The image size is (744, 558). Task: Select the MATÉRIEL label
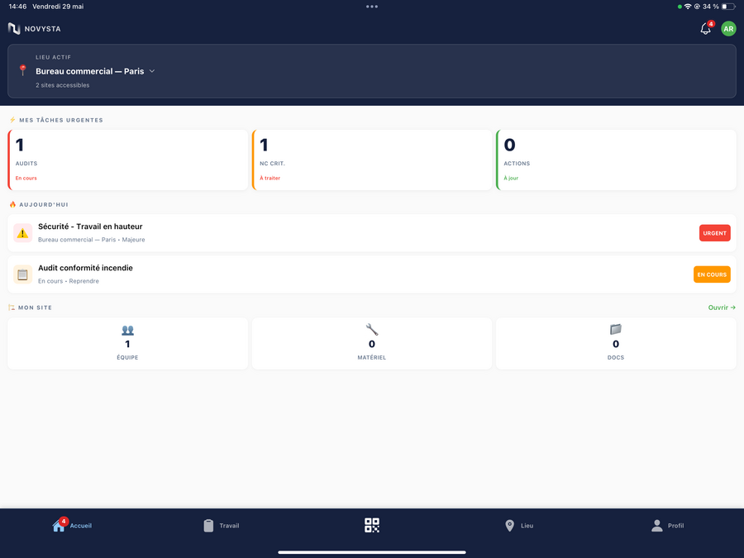coord(371,357)
